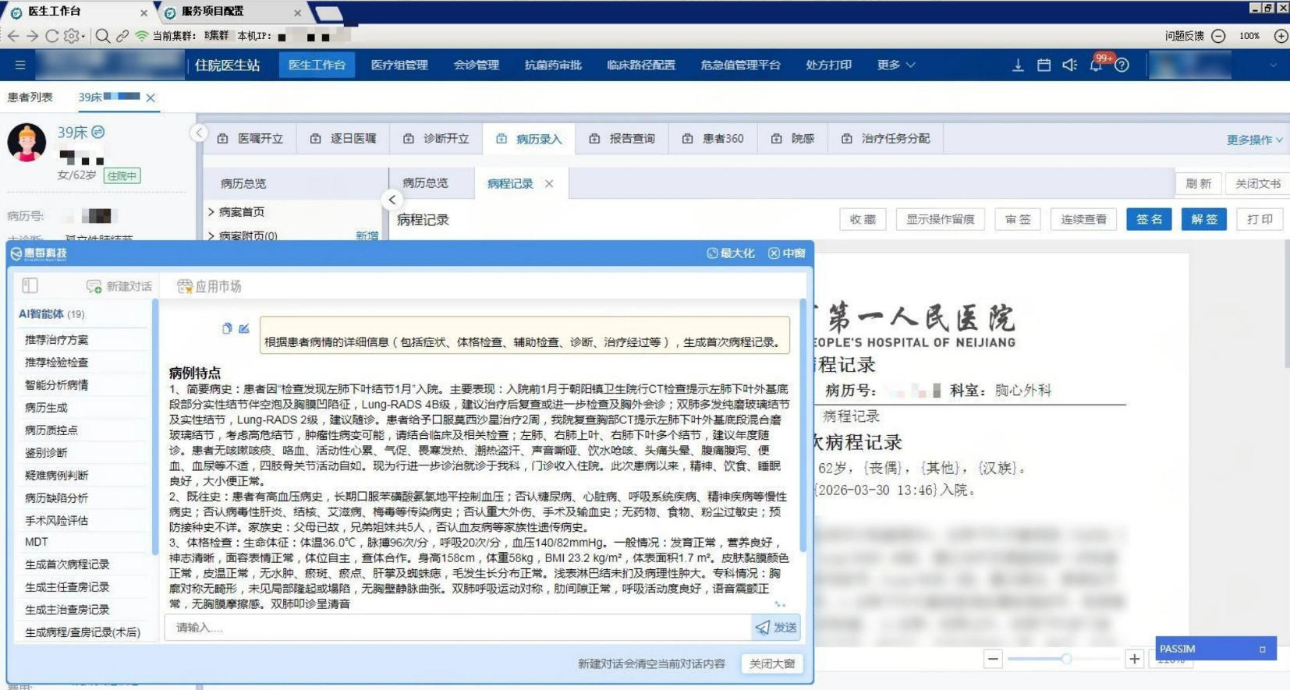Click the search magnifier icon
Screen dimensions: 1290x690
click(x=102, y=36)
